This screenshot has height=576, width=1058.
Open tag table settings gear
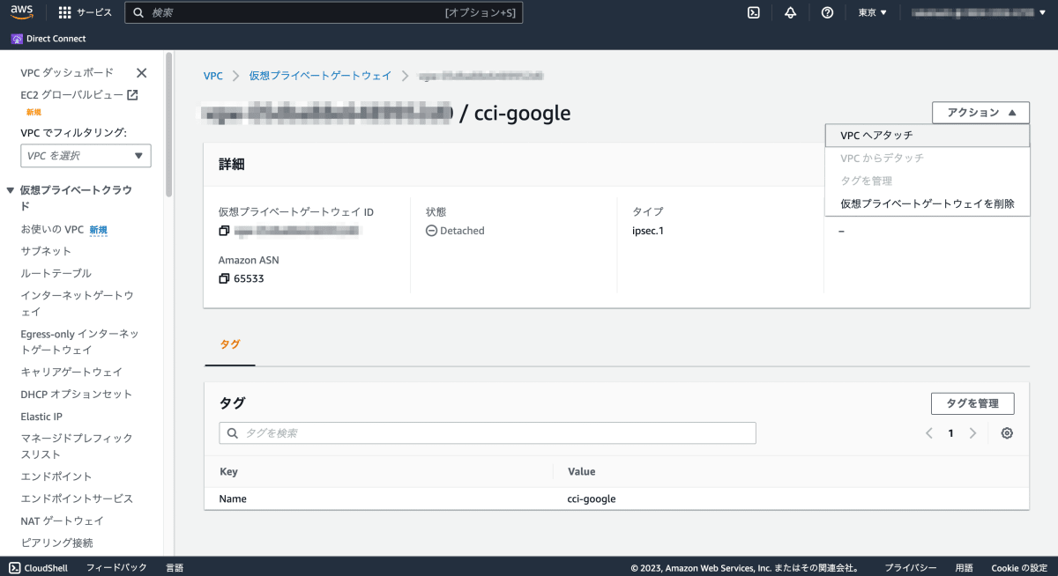tap(1007, 433)
